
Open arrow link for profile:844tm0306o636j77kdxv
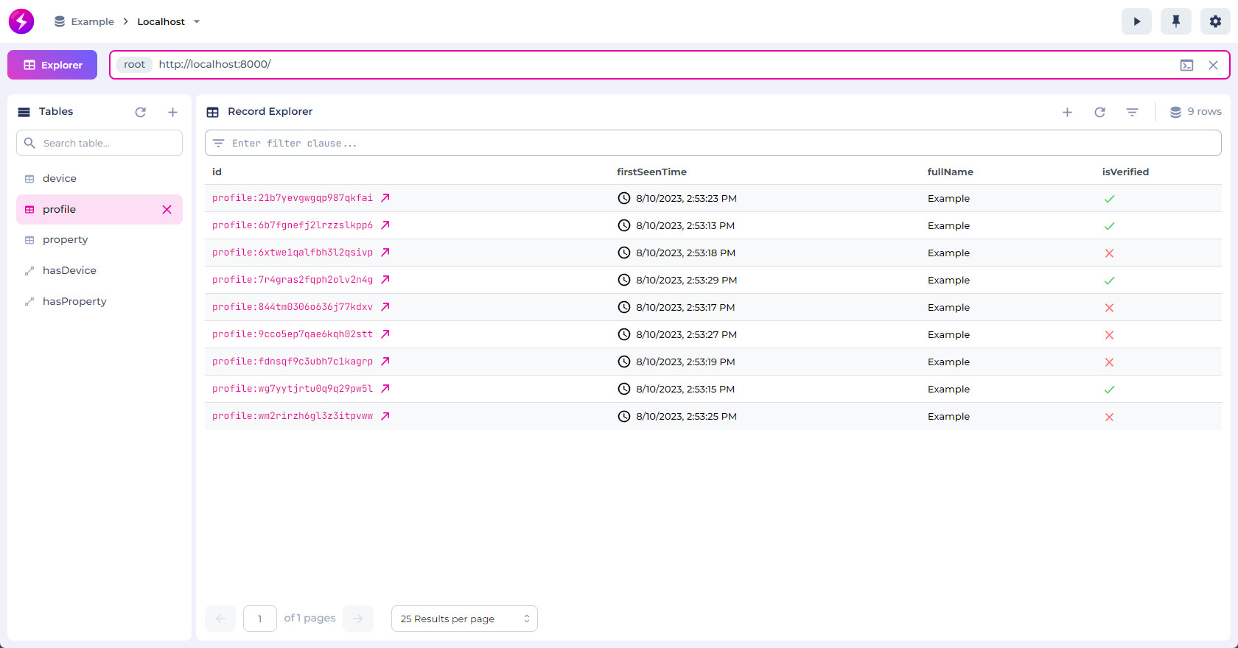click(x=385, y=307)
